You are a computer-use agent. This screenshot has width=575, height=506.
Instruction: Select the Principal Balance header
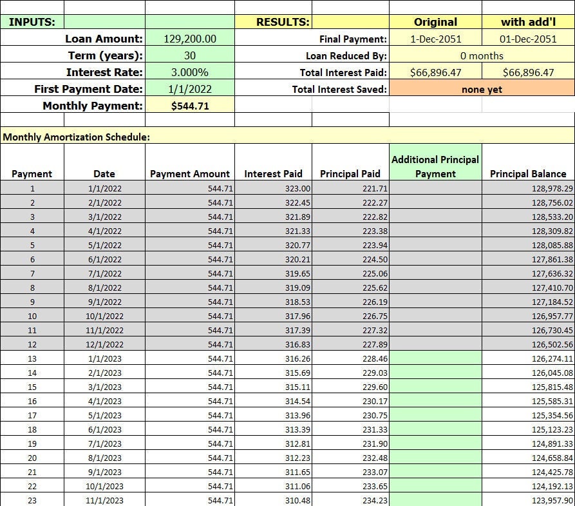[528, 173]
